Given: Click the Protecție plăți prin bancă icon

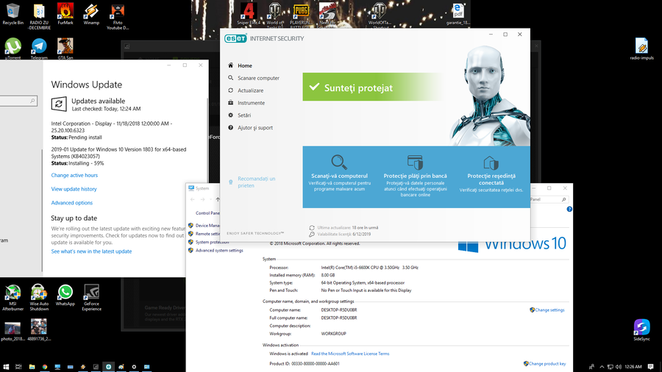Looking at the screenshot, I should tap(415, 162).
